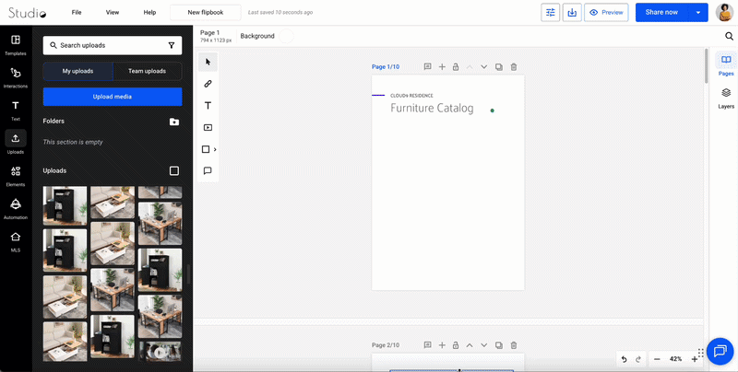
Task: Toggle lock on Page 1
Action: coord(456,67)
